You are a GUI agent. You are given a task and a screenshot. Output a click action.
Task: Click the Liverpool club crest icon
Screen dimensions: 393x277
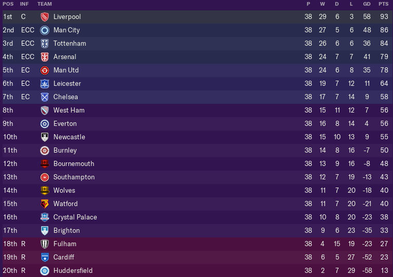(45, 17)
